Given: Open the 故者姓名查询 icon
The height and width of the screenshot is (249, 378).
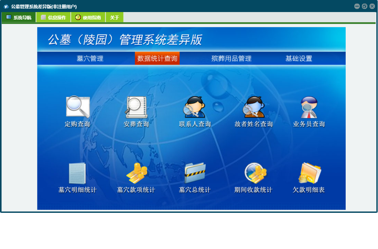Looking at the screenshot, I should click(x=254, y=107).
